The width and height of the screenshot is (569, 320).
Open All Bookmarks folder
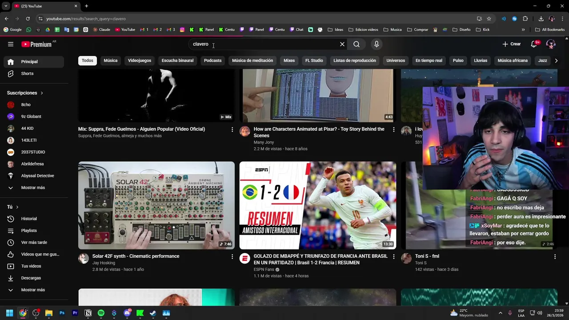click(x=550, y=30)
